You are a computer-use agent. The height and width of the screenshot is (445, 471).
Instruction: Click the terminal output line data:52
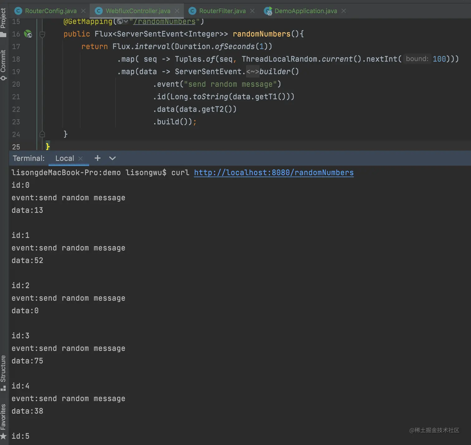(27, 260)
